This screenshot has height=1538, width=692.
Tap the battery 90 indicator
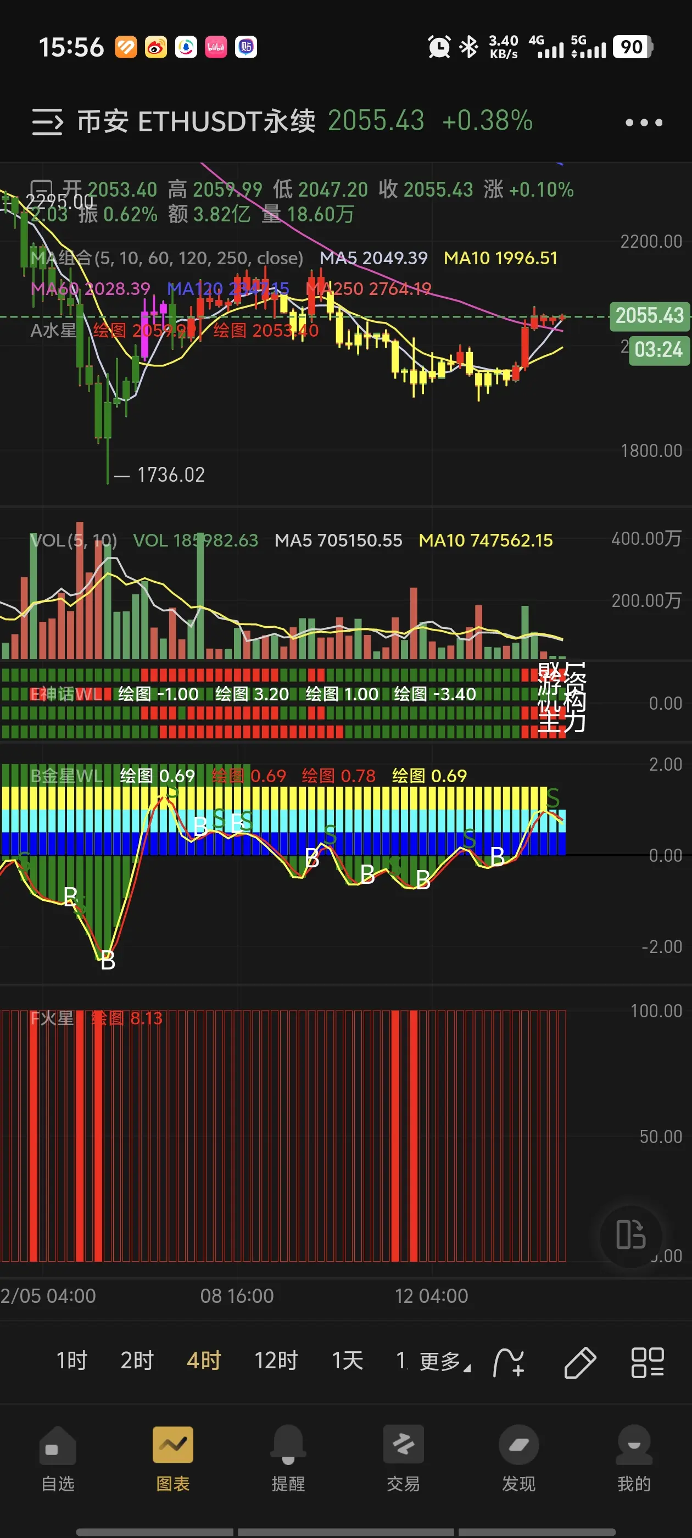633,47
